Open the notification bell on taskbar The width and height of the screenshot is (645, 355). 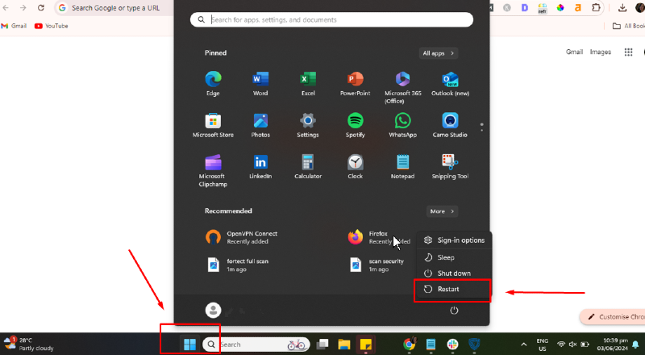pyautogui.click(x=635, y=345)
